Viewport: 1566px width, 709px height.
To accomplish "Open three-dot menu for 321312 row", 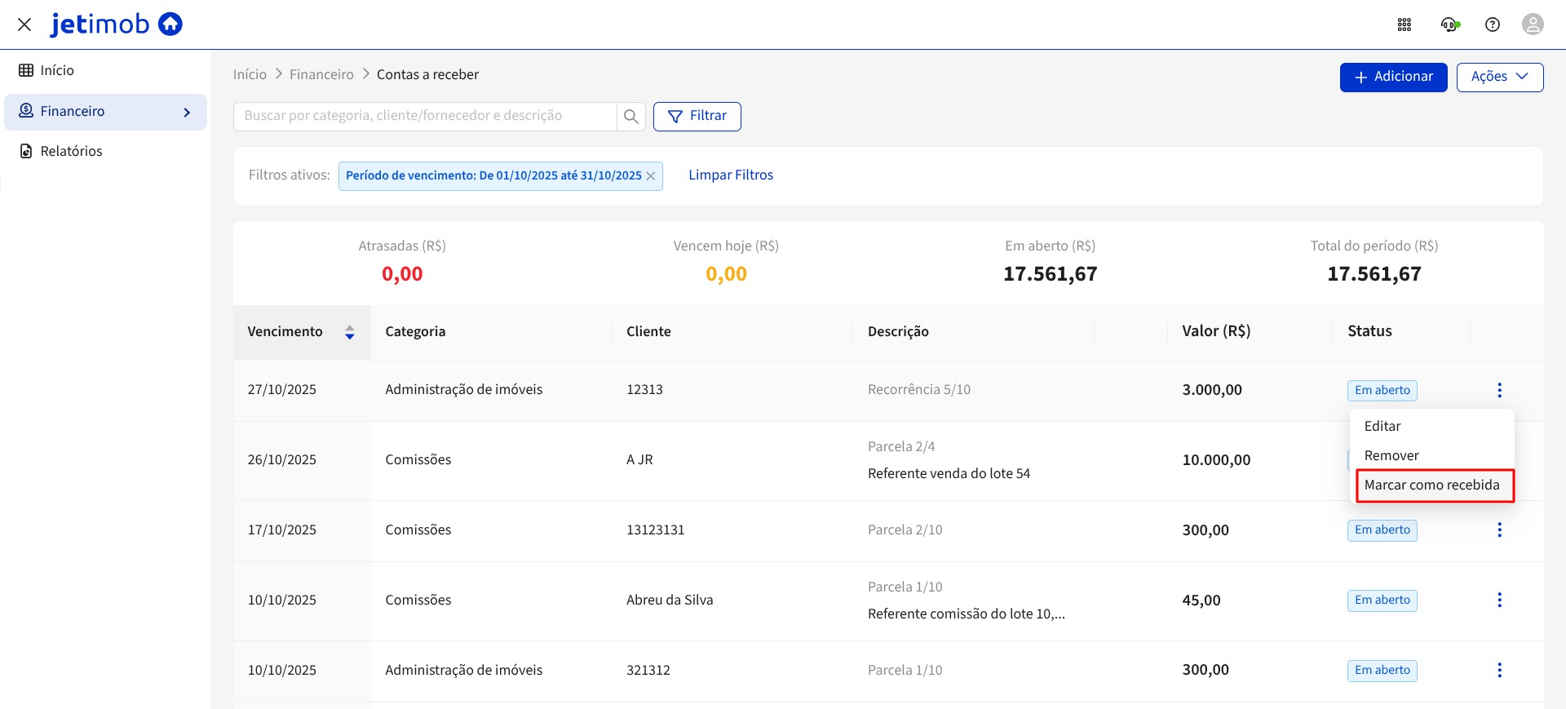I will pos(1499,671).
